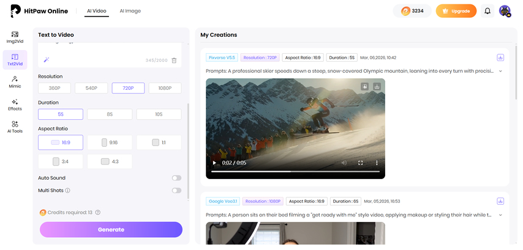The image size is (523, 250).
Task: Play the skier video
Action: [214, 163]
